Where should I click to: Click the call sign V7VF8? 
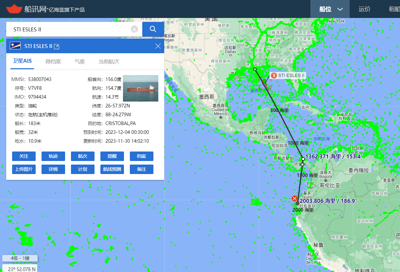point(35,88)
